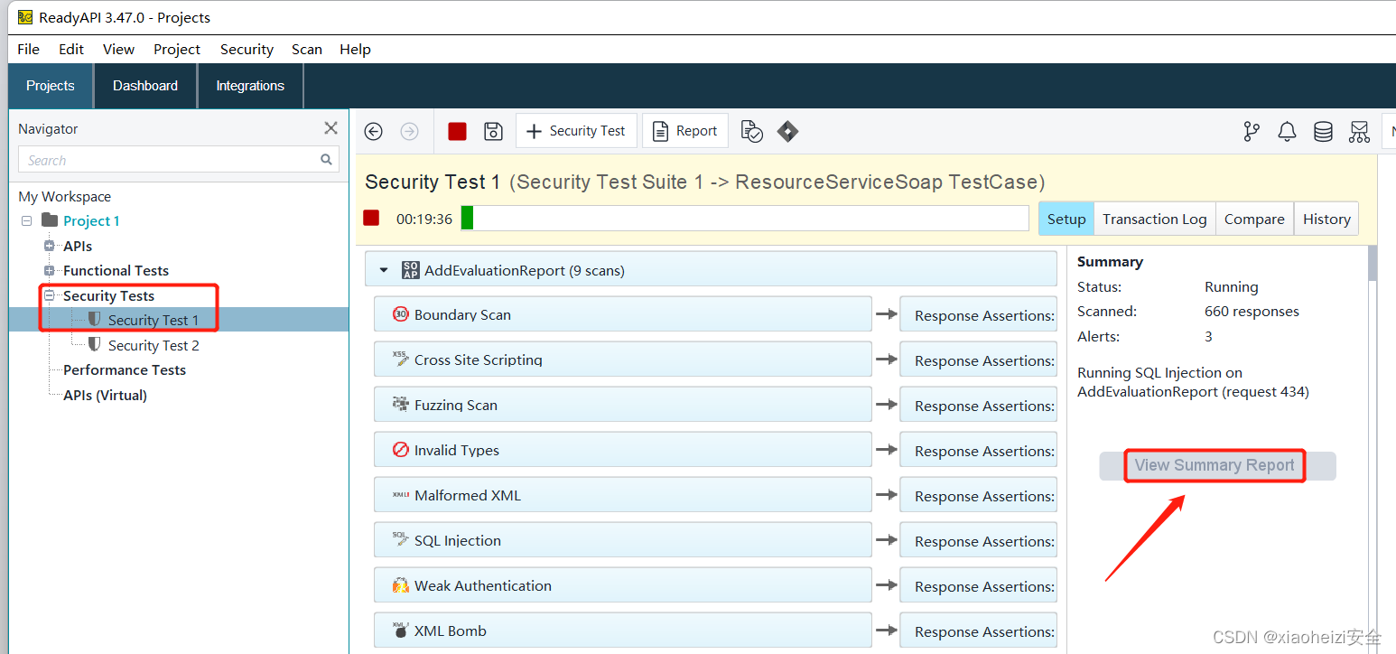The width and height of the screenshot is (1396, 654).
Task: Open the database icon in toolbar
Action: (1323, 132)
